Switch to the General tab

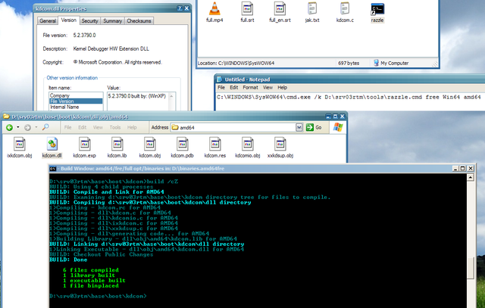(48, 21)
